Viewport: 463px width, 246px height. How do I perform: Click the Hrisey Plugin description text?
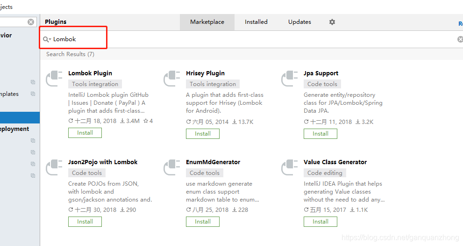[x=225, y=103]
